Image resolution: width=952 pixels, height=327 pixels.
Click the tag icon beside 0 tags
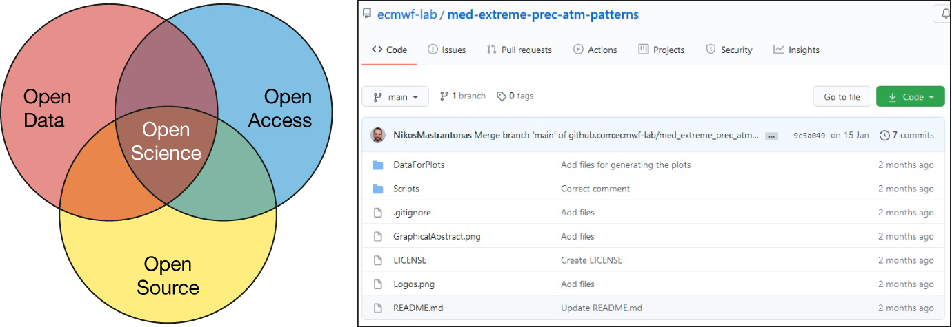502,96
